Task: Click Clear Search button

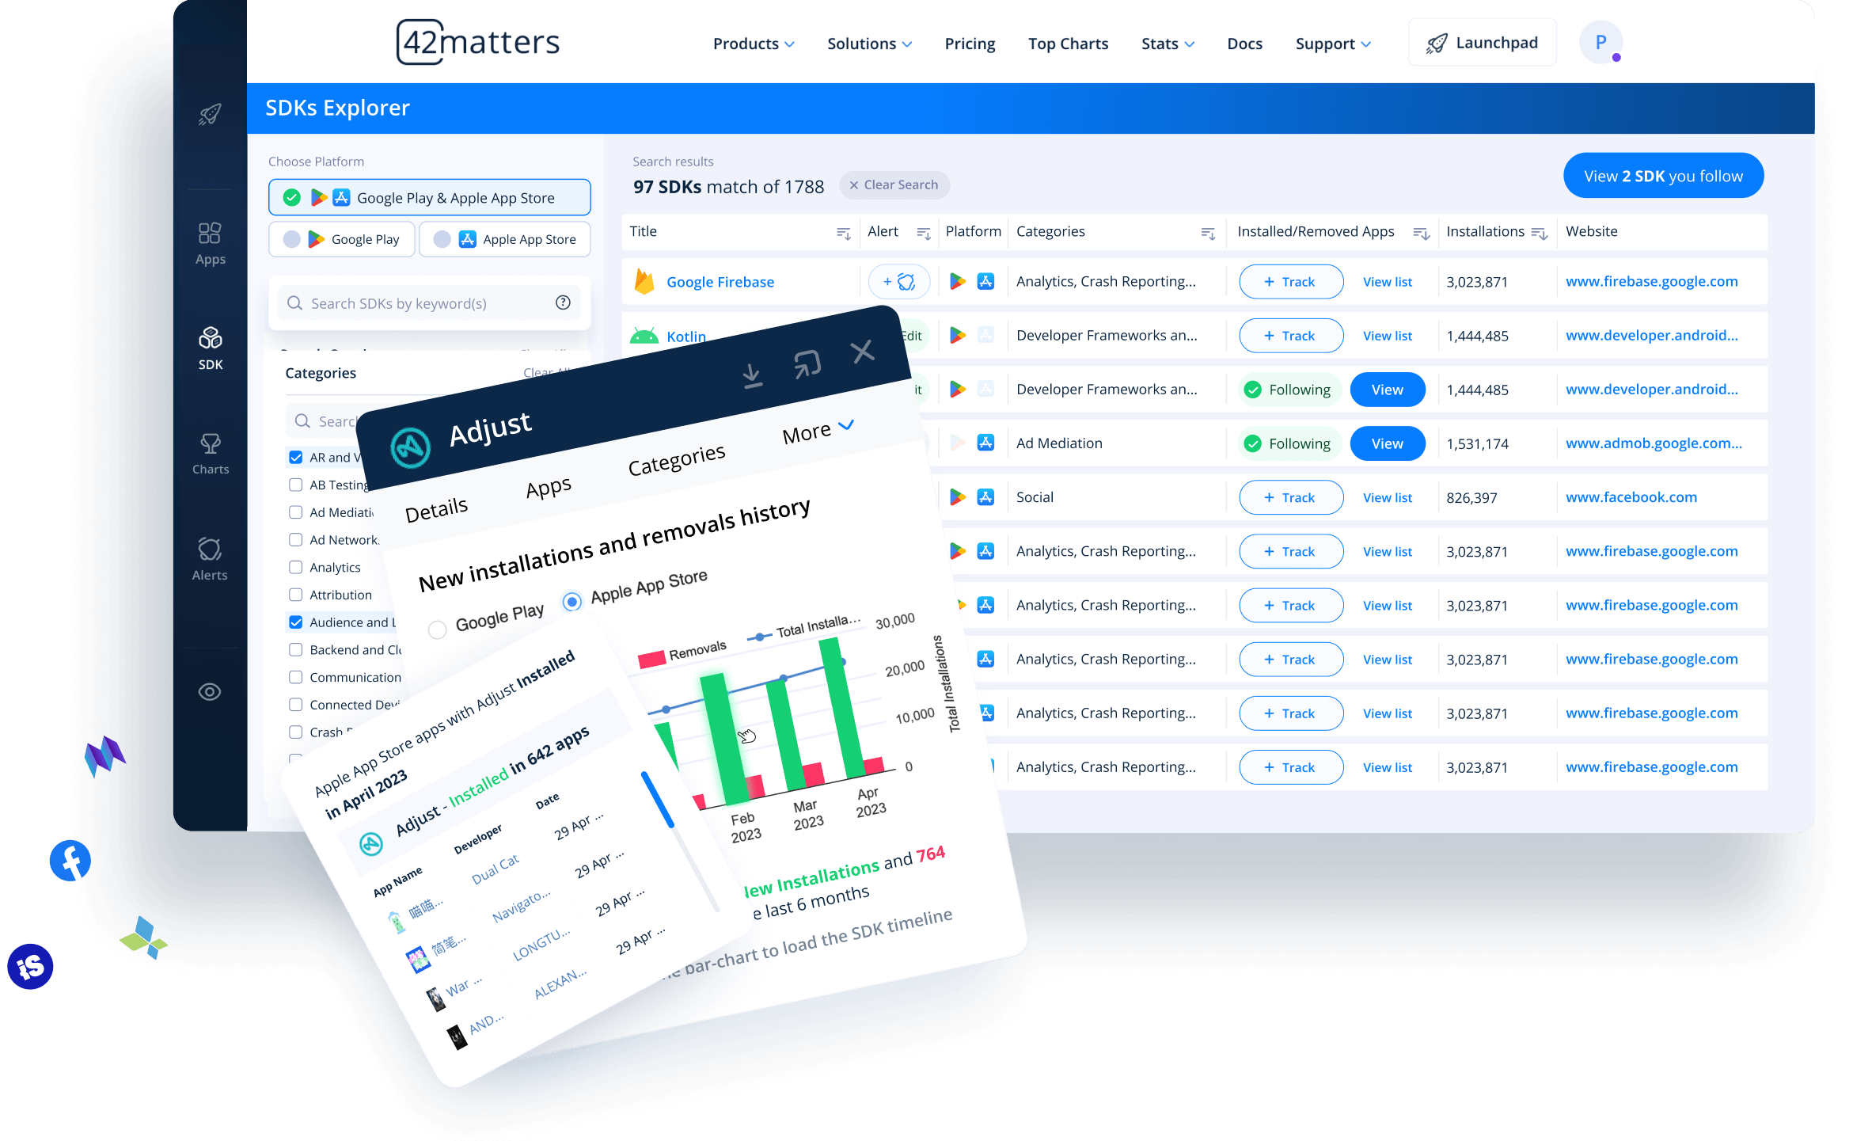Action: tap(893, 186)
